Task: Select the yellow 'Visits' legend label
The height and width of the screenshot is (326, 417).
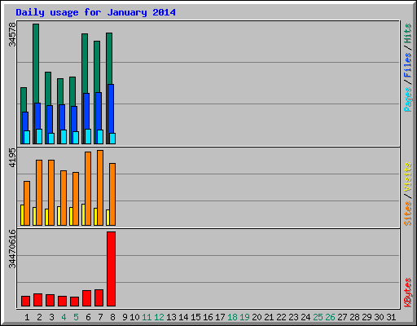Action: click(408, 177)
